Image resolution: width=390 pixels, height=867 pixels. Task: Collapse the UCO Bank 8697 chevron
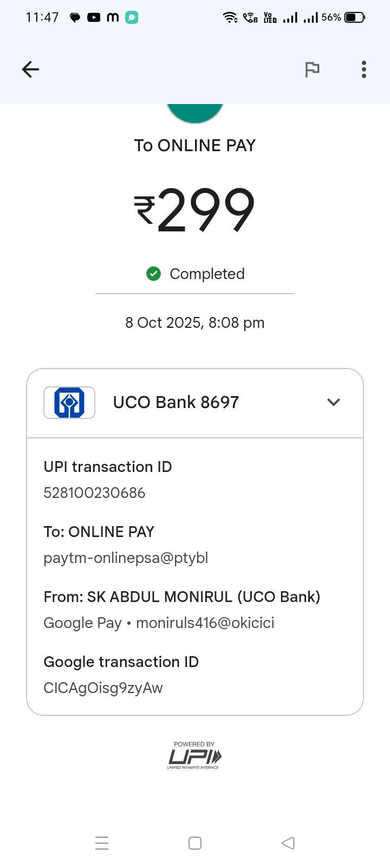tap(334, 402)
